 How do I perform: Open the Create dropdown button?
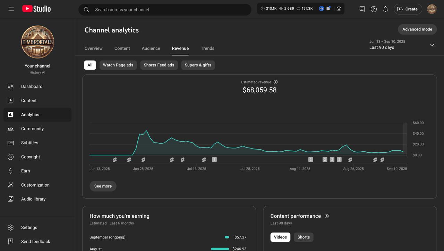408,9
